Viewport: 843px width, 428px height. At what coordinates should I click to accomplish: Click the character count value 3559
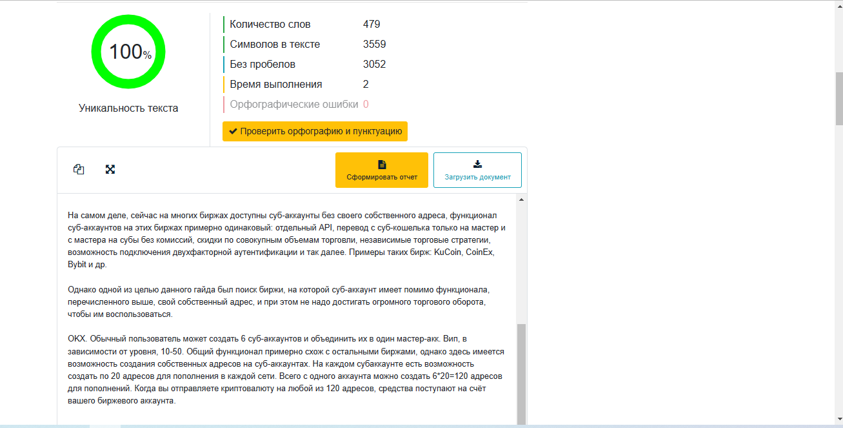pos(375,45)
